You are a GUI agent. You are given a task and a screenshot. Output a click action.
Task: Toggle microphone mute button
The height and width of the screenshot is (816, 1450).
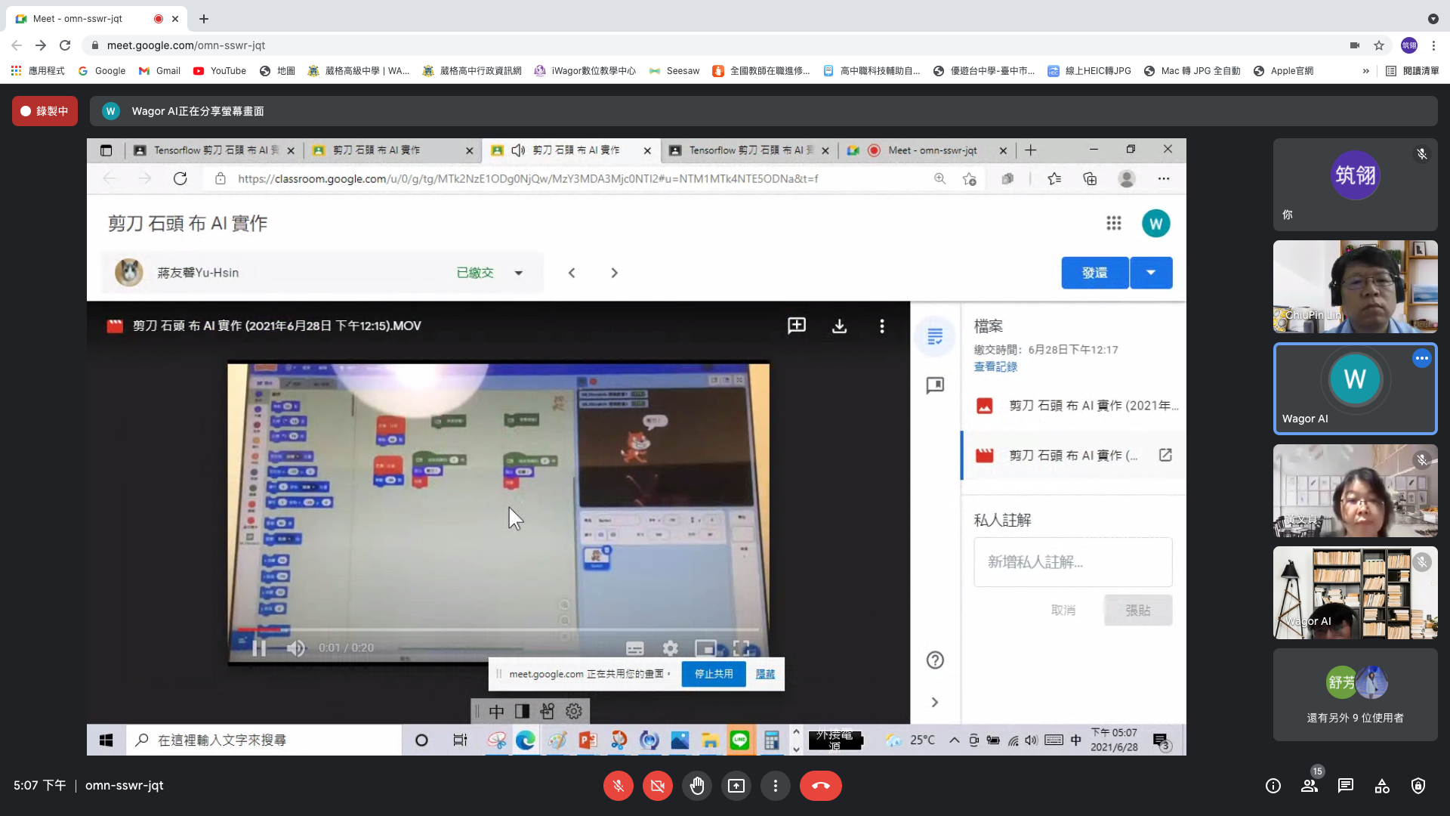click(618, 786)
